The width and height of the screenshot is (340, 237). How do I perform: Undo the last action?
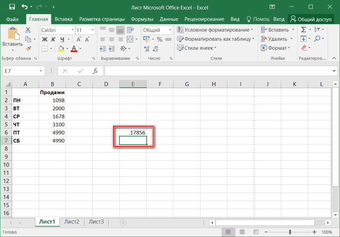click(24, 7)
